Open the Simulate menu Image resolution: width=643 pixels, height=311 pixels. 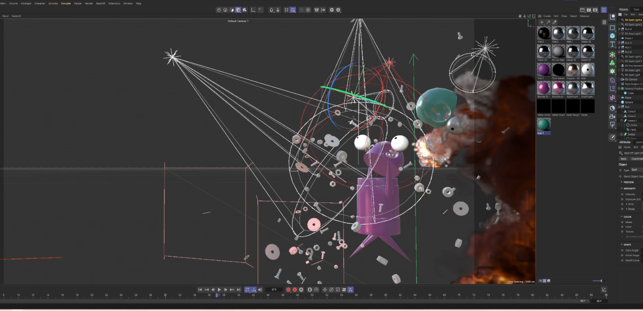click(x=65, y=3)
